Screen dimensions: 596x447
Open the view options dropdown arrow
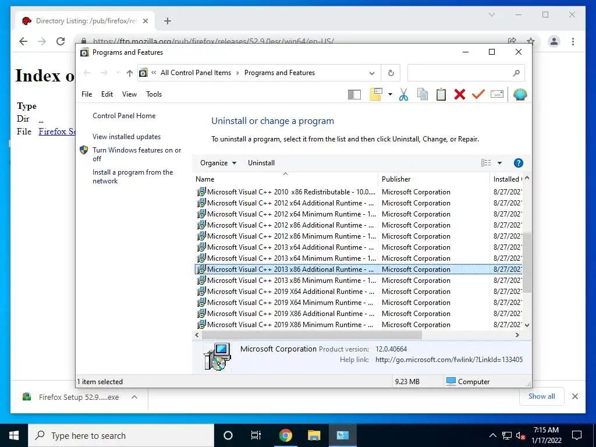(x=499, y=163)
